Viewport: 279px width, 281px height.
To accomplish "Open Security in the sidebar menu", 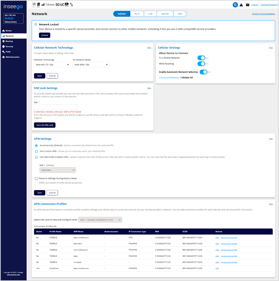I will click(9, 46).
